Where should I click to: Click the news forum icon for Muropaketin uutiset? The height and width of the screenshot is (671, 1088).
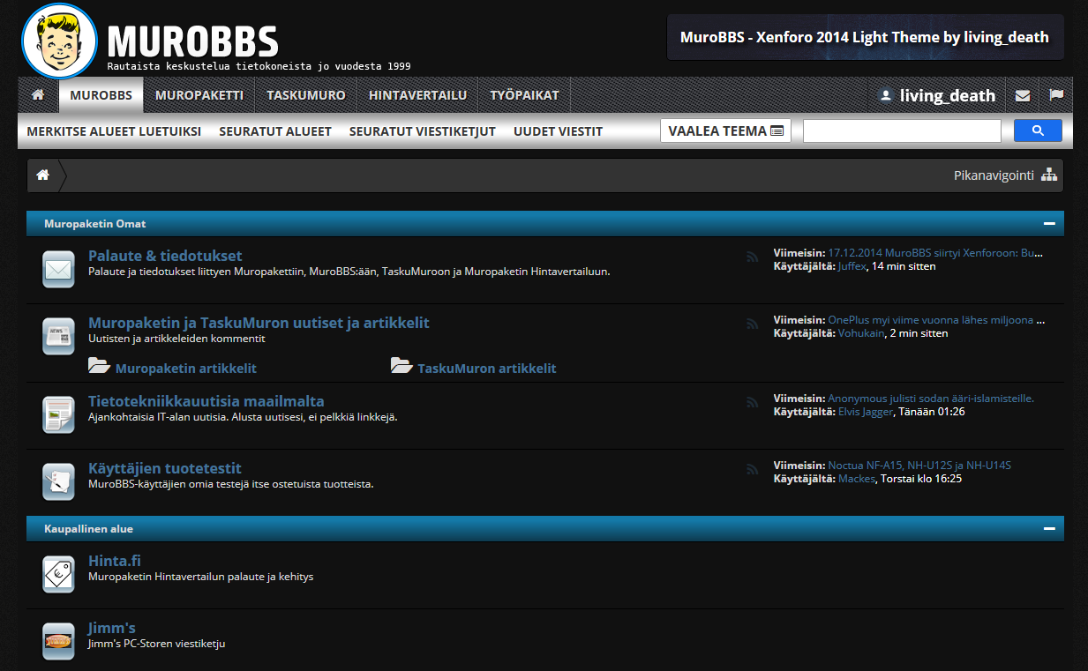pyautogui.click(x=59, y=336)
